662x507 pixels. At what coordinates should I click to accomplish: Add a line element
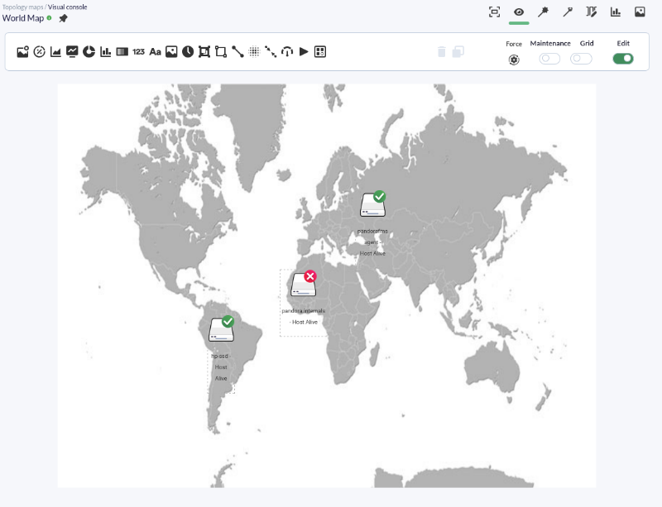click(237, 52)
